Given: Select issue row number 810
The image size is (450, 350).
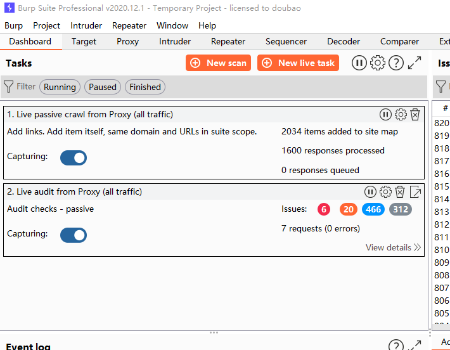Looking at the screenshot, I should (x=441, y=250).
